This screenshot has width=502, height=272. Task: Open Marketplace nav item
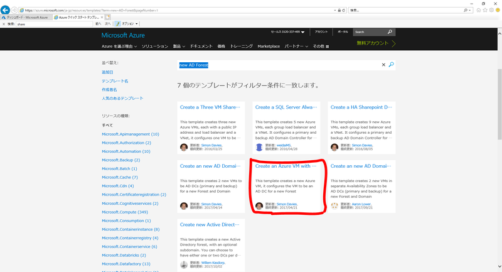coord(269,46)
